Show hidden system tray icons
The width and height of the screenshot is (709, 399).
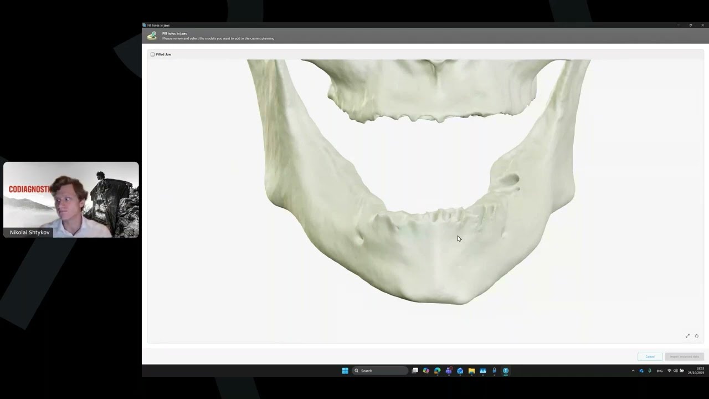click(x=633, y=371)
